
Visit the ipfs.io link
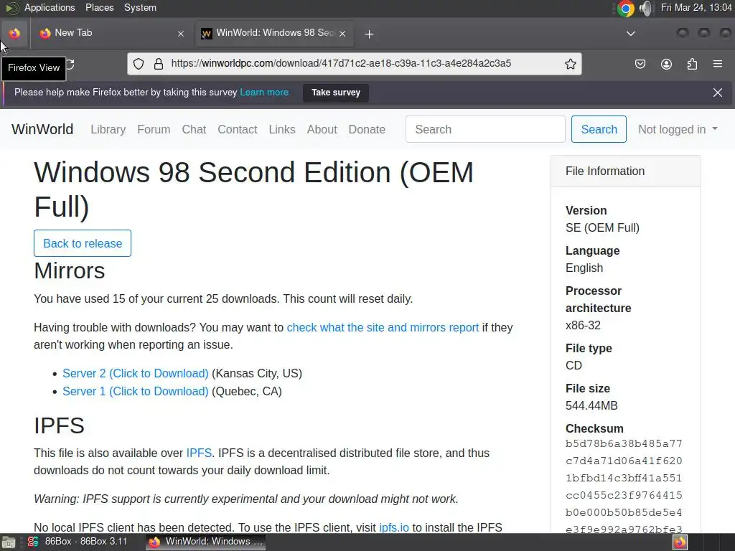(x=394, y=527)
